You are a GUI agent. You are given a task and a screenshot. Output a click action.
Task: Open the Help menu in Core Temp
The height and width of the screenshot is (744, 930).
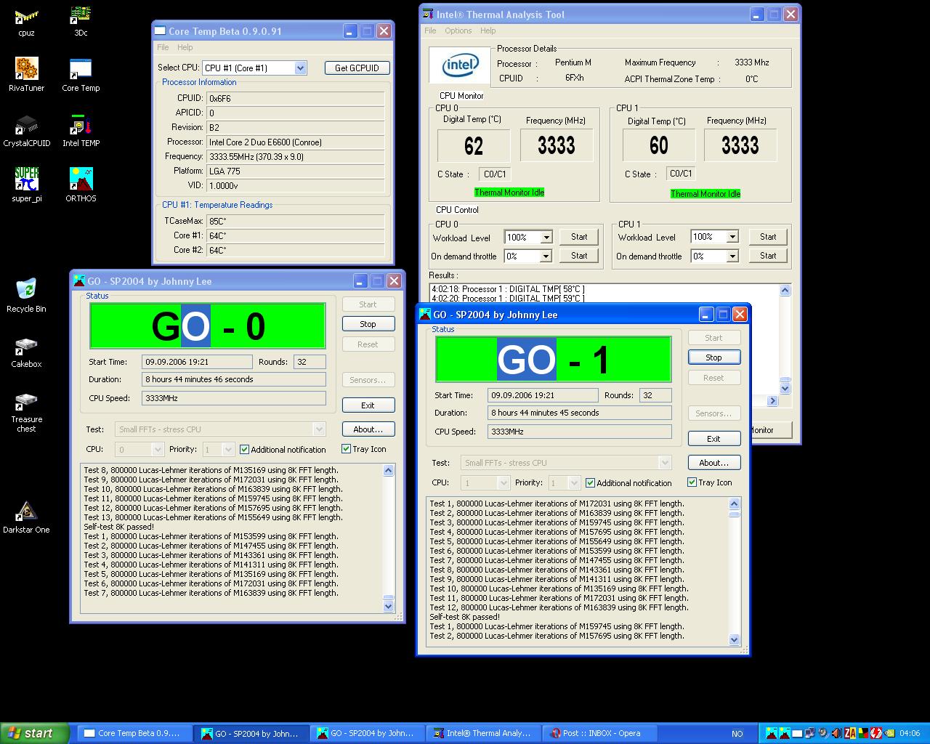point(185,47)
